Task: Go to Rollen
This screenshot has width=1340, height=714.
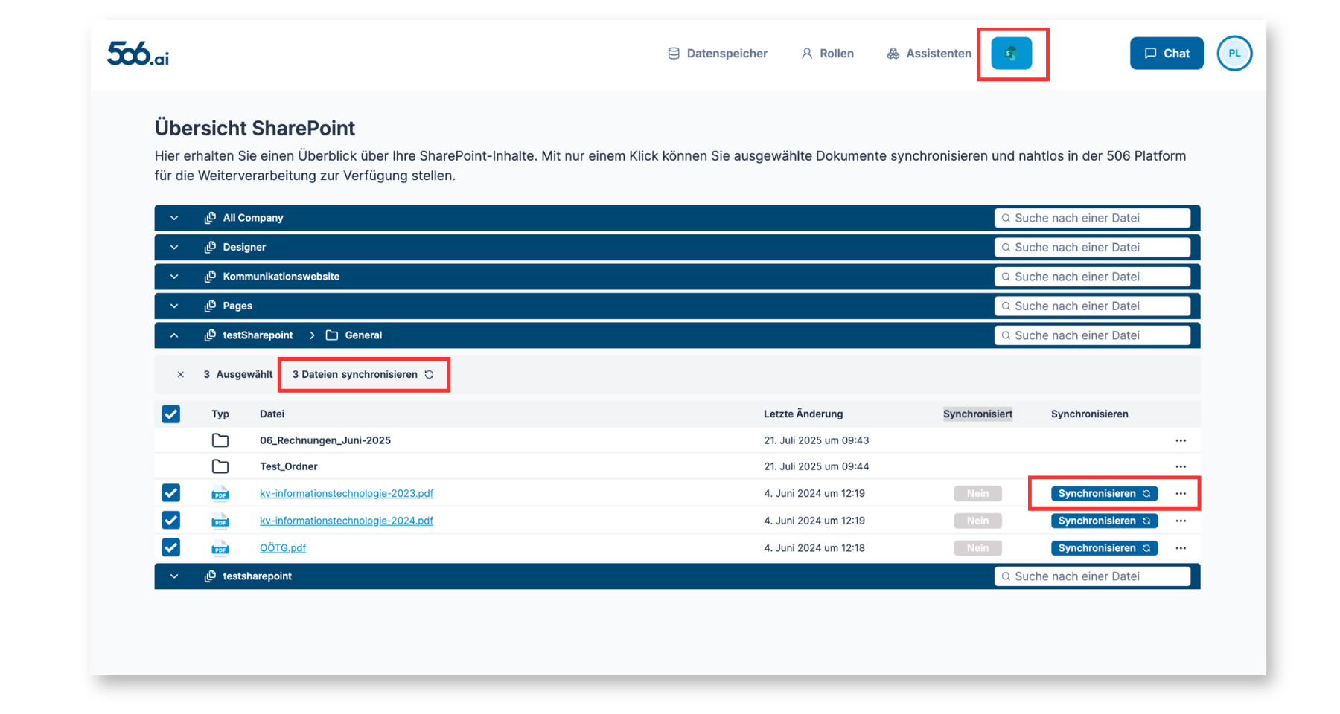Action: (x=828, y=54)
